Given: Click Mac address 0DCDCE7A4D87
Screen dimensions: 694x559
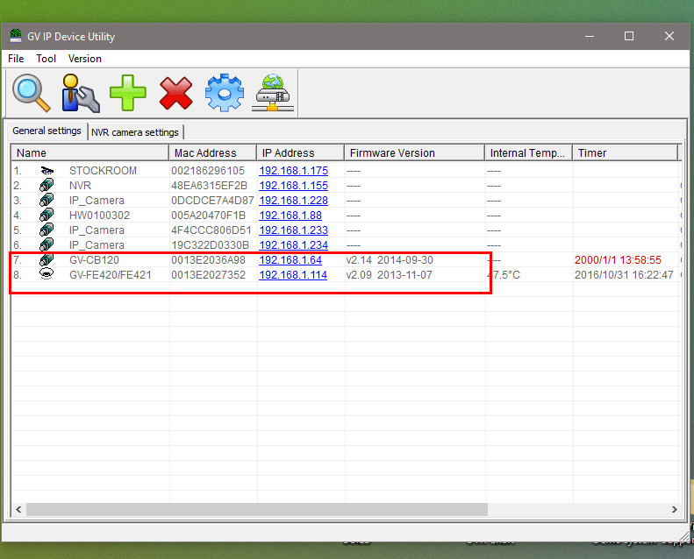Looking at the screenshot, I should (x=212, y=201).
